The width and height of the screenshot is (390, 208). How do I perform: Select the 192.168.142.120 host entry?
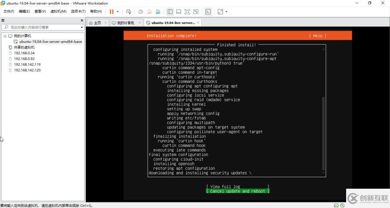click(27, 70)
